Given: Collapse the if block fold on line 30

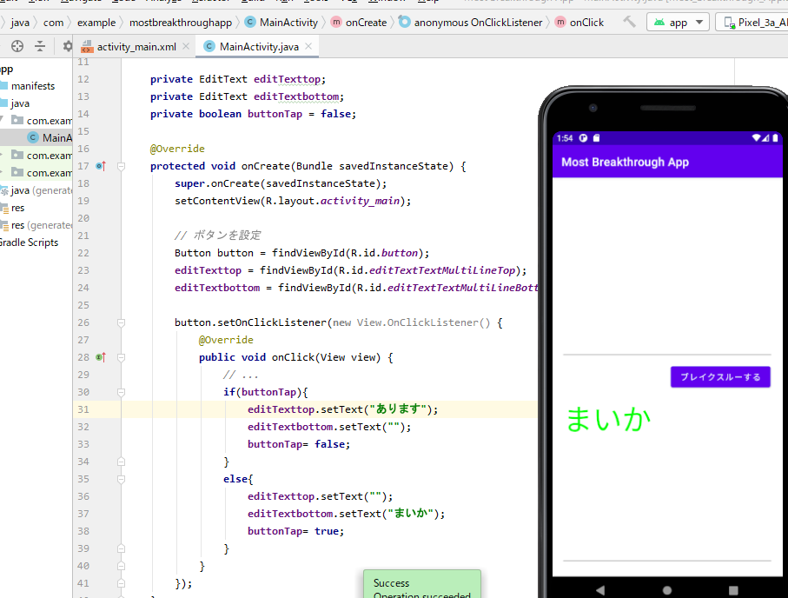Looking at the screenshot, I should pos(121,392).
